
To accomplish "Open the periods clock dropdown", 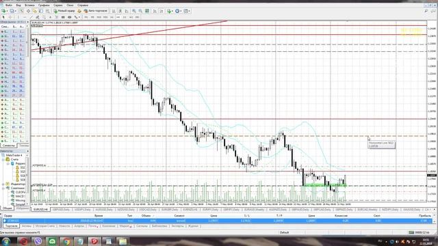I will pos(178,11).
